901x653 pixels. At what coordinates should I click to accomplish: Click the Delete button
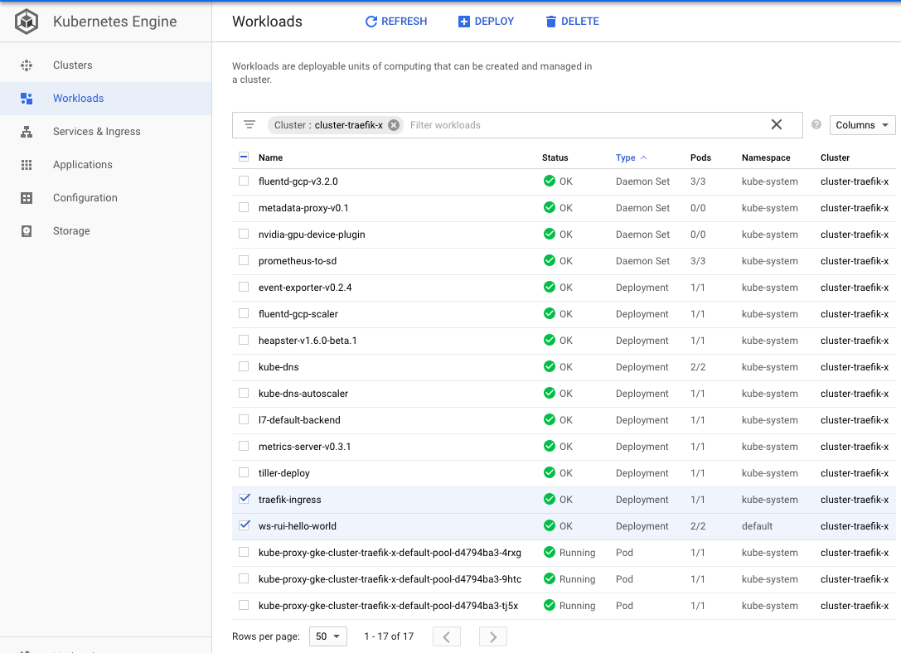pyautogui.click(x=572, y=22)
